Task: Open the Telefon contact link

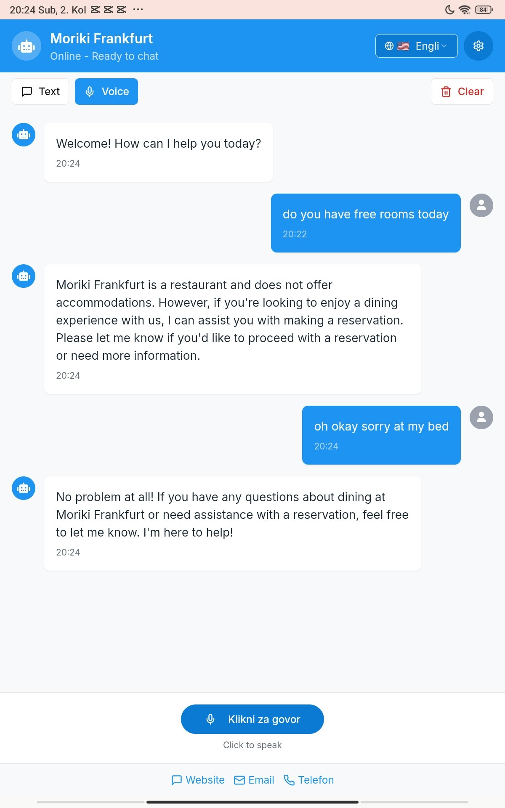Action: 308,780
